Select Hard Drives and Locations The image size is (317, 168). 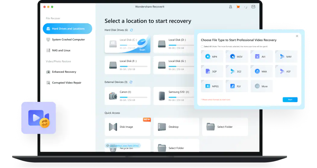(67, 29)
